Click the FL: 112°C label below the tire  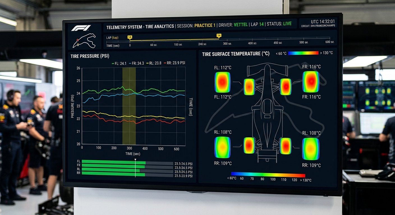(222, 97)
